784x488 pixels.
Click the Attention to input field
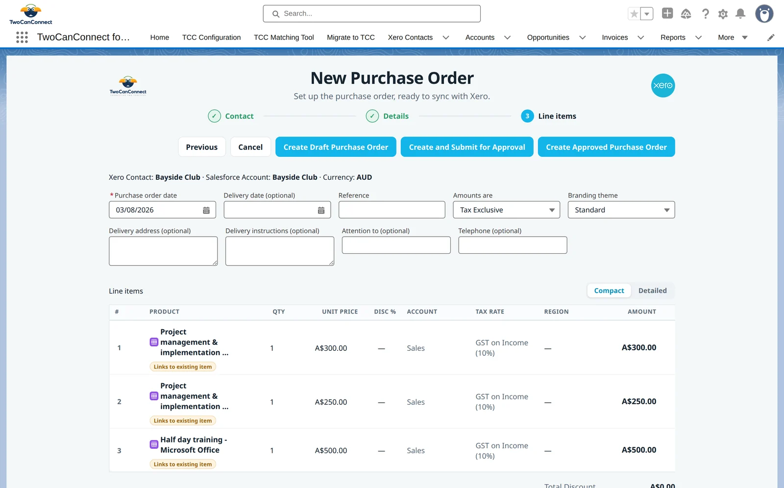coord(396,245)
